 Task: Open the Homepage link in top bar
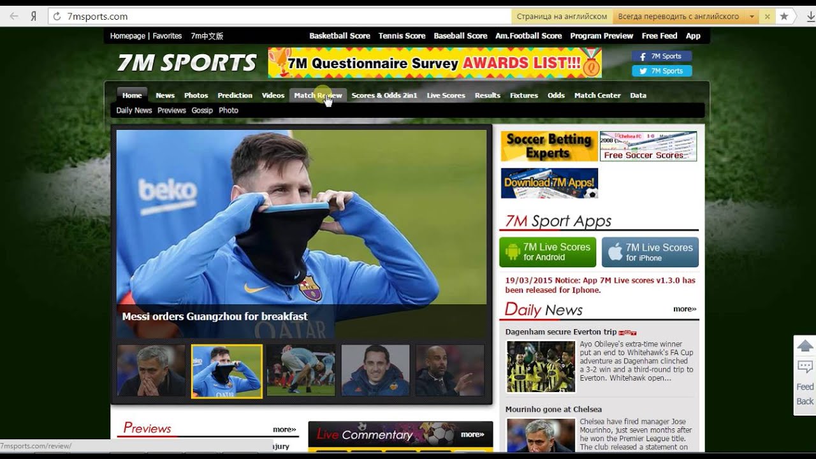127,36
